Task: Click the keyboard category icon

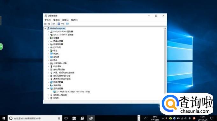Action: click(51, 60)
